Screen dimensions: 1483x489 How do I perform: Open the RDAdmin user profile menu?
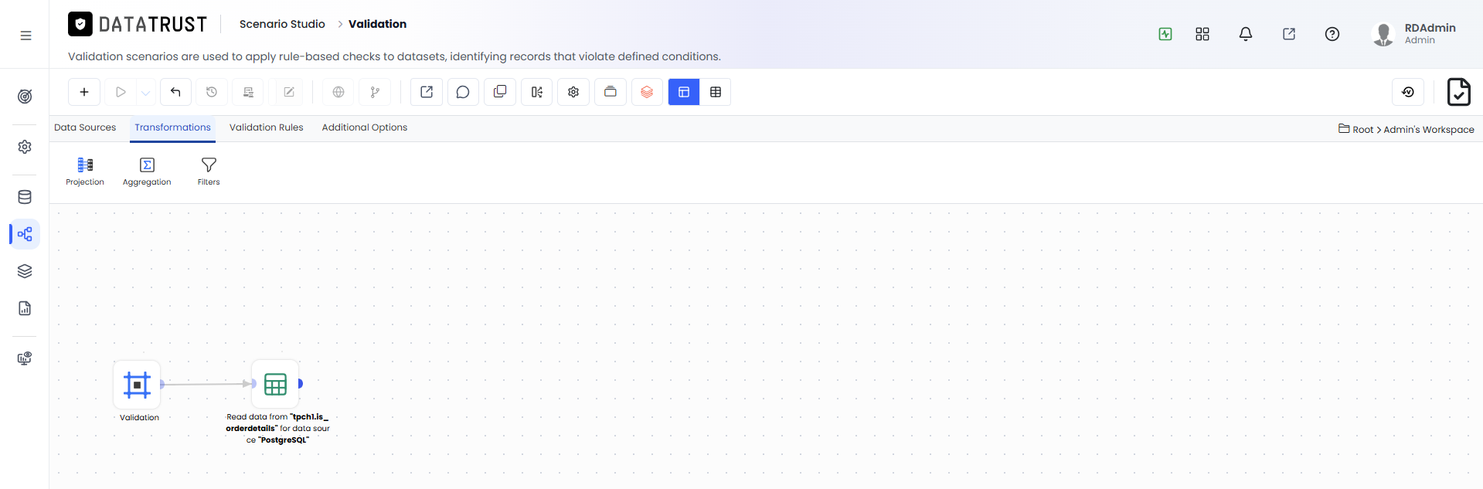(x=1414, y=34)
